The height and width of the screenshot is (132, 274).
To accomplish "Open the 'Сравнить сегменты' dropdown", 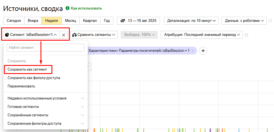I will tap(94, 35).
